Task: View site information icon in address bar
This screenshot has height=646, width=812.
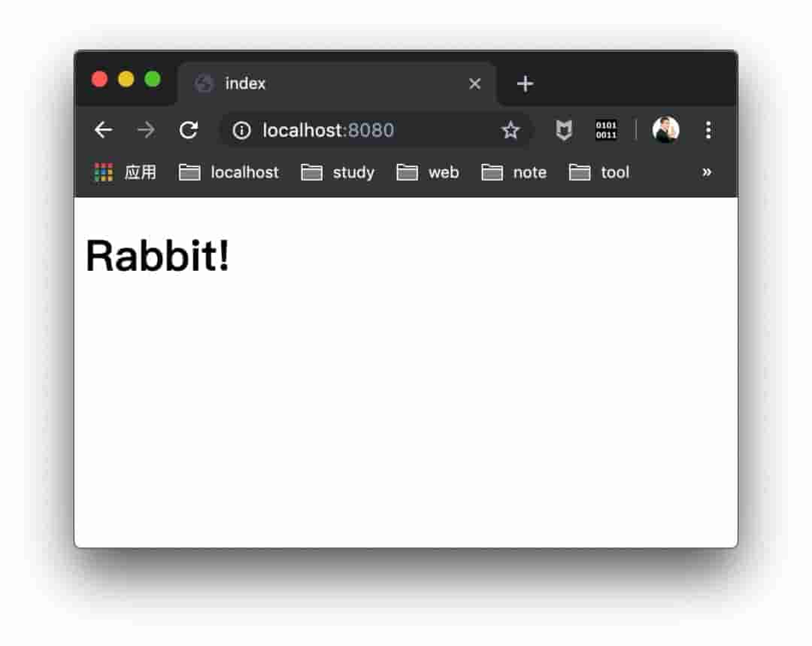Action: [x=241, y=130]
